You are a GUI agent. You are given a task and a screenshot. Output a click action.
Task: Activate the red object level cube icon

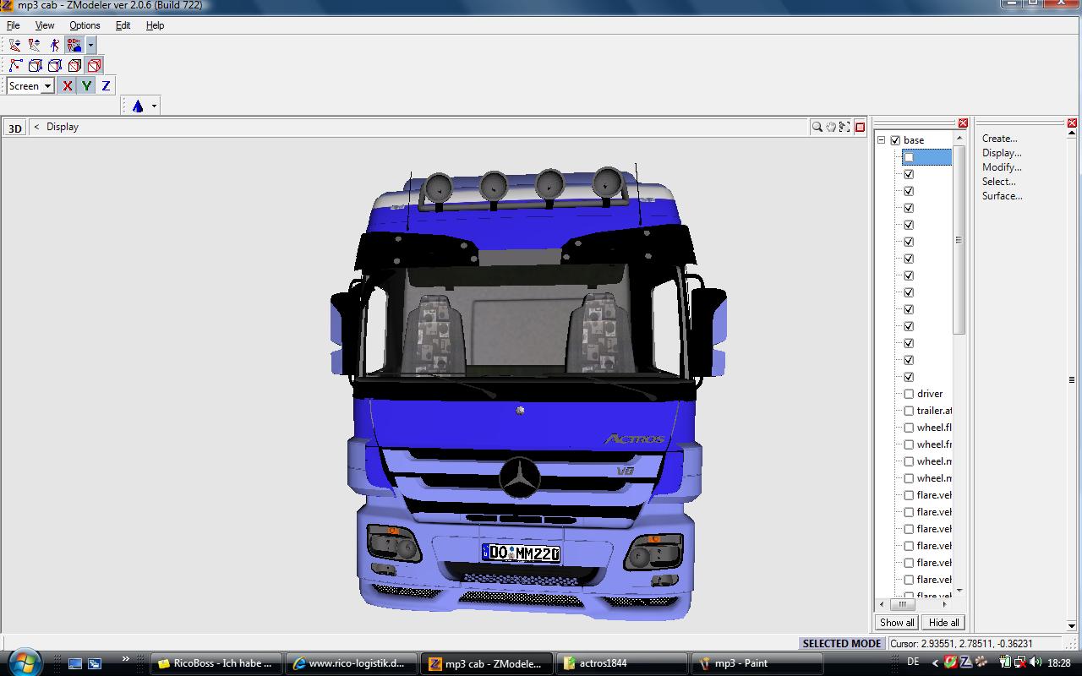[x=94, y=65]
